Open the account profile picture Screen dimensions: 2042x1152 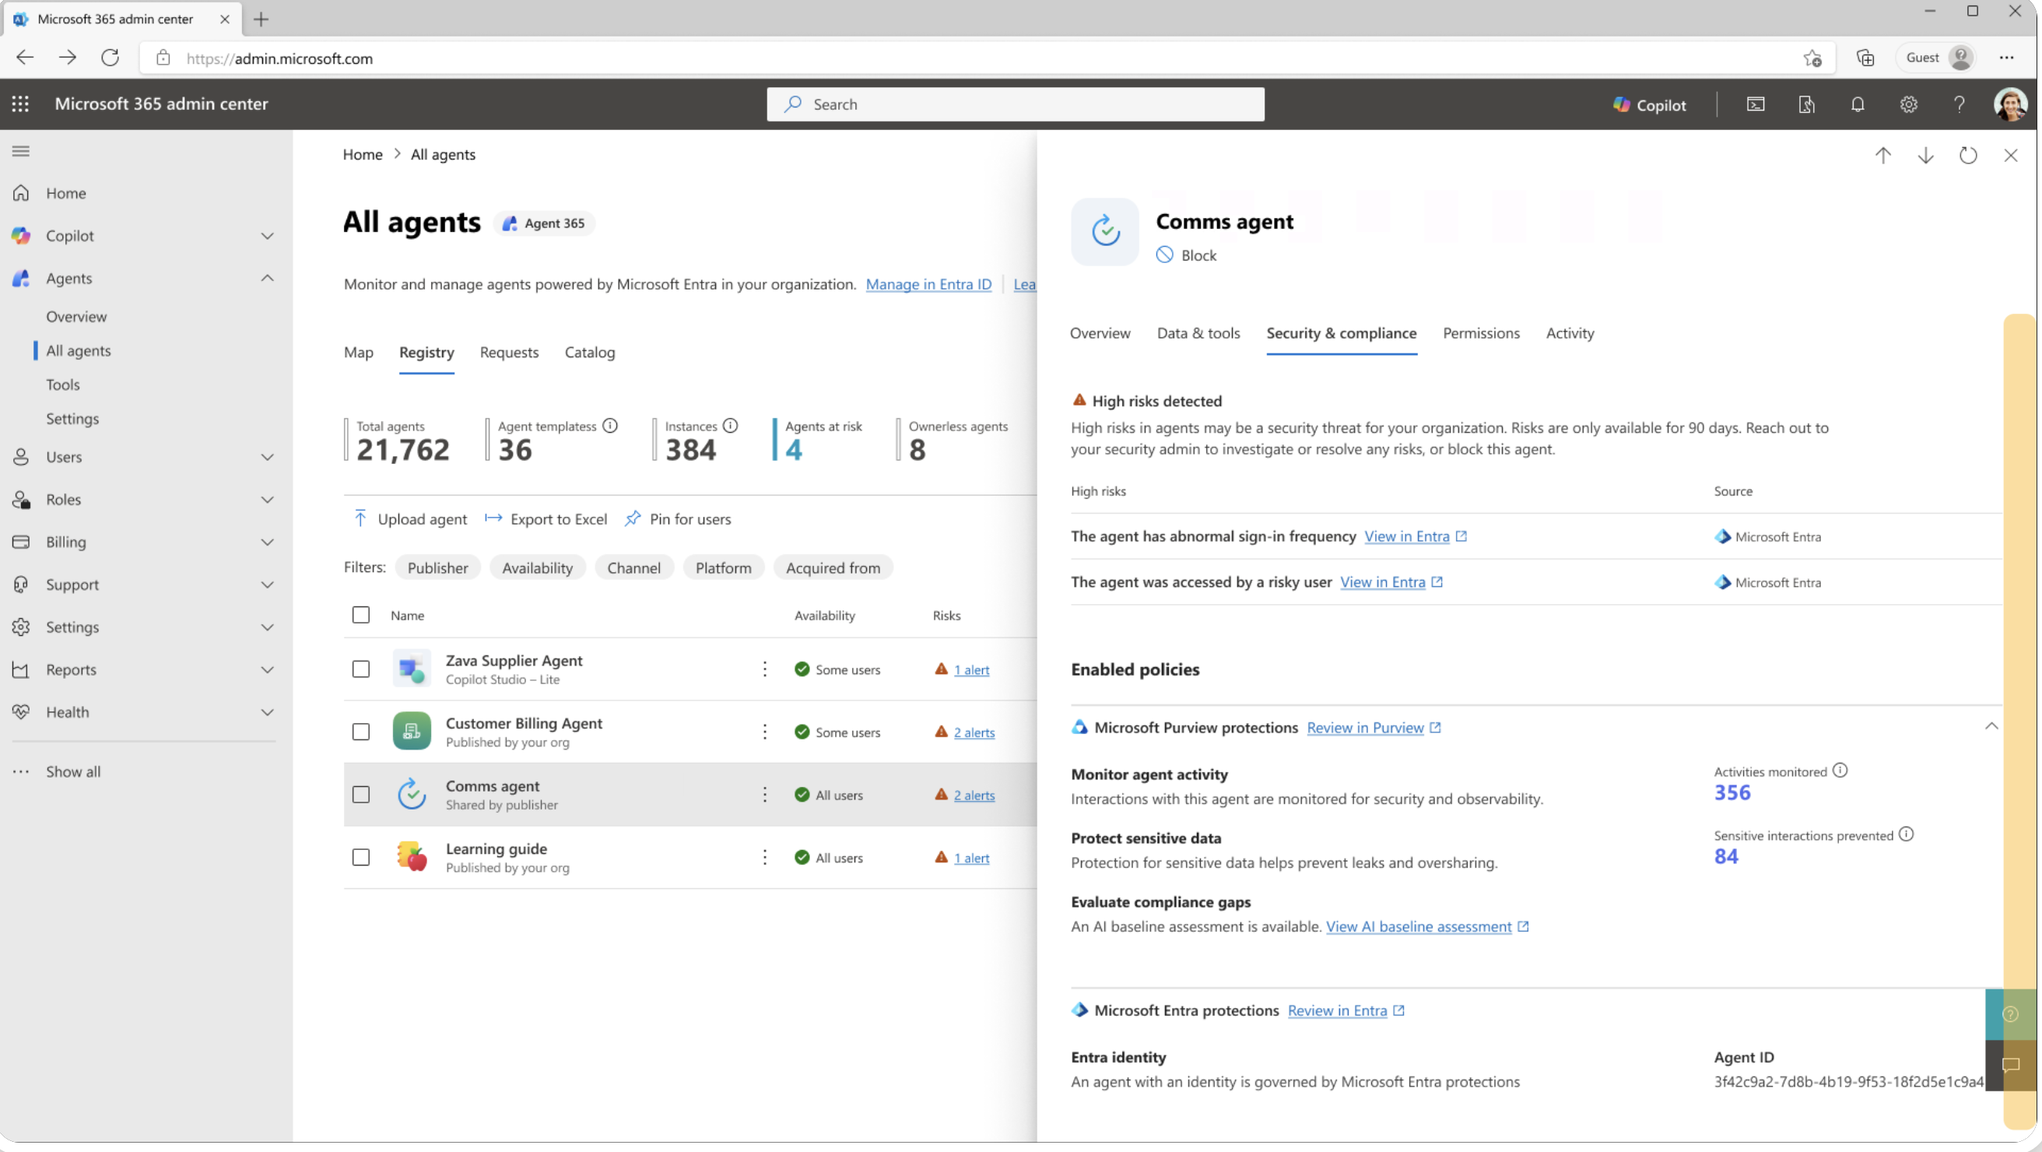pos(2010,104)
